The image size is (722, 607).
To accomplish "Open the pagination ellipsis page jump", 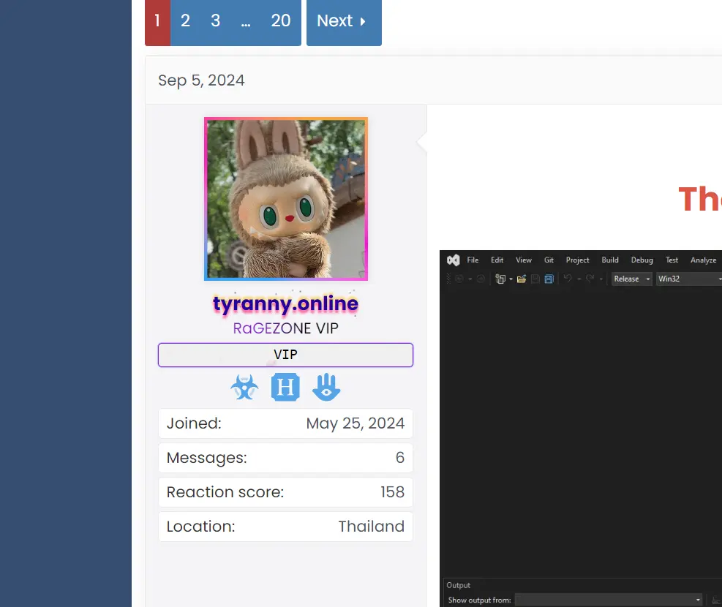I will pos(246,20).
